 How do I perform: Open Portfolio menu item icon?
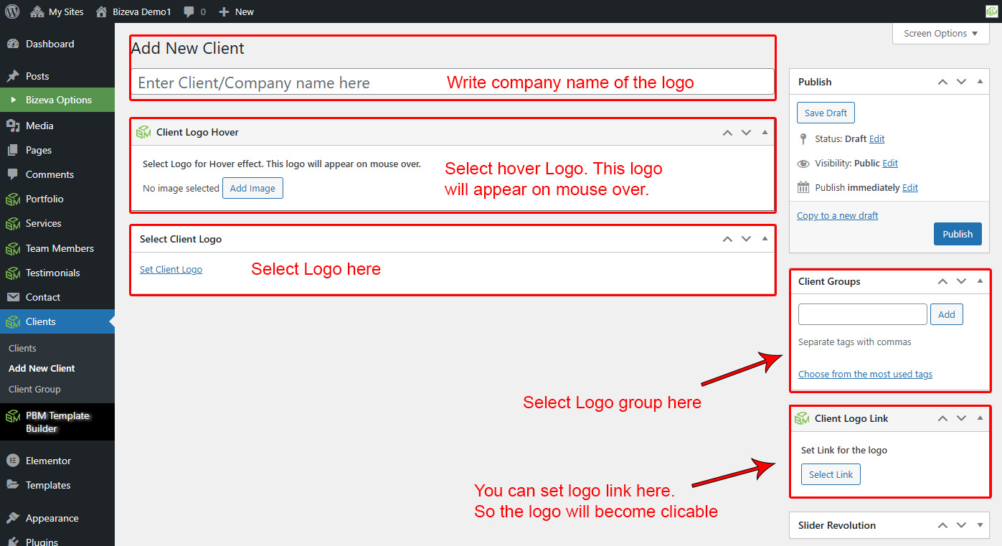(x=12, y=199)
